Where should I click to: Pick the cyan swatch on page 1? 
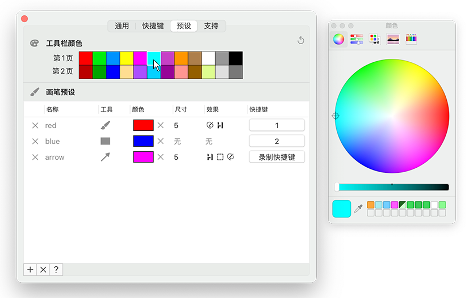[x=154, y=58]
